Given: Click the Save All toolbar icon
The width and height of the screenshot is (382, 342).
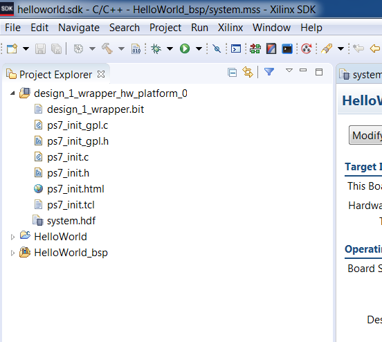Looking at the screenshot, I should tap(57, 48).
